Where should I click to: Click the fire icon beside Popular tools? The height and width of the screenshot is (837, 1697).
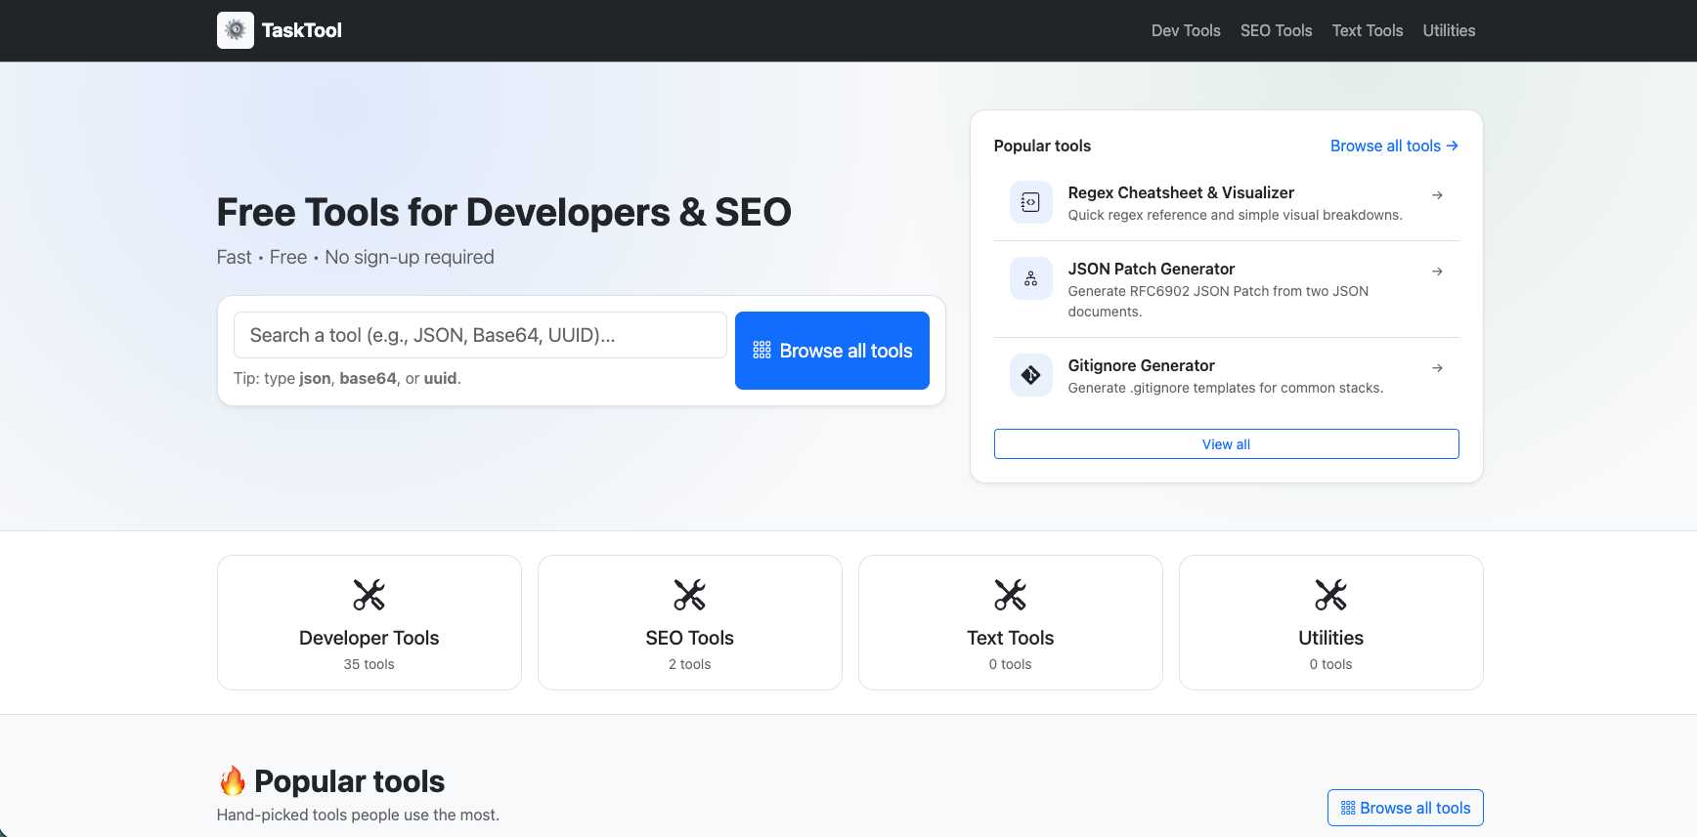233,780
